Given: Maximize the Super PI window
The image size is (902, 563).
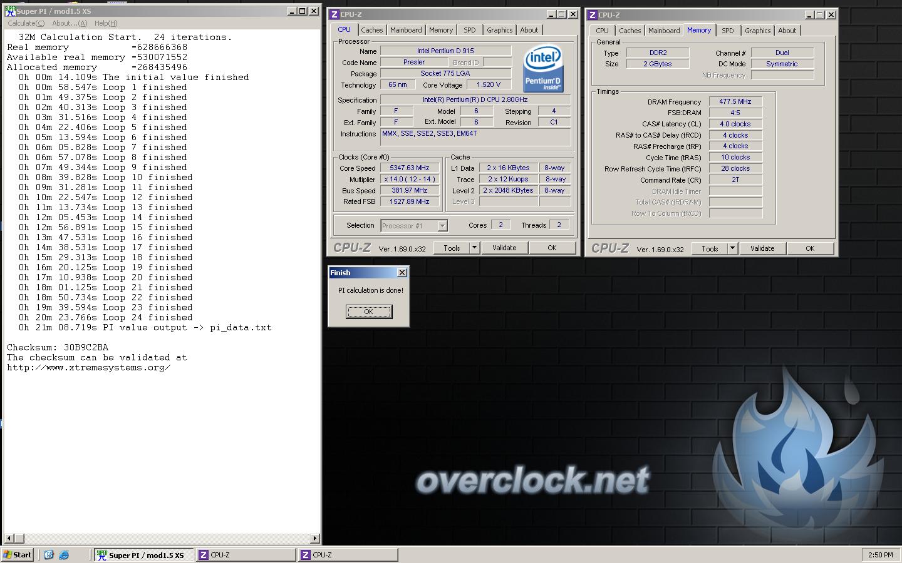Looking at the screenshot, I should (303, 11).
